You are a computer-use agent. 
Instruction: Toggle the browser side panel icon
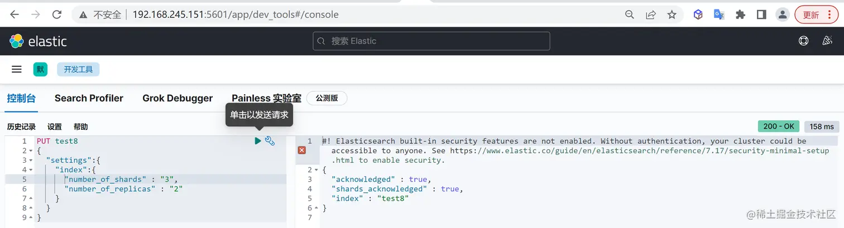(x=761, y=14)
